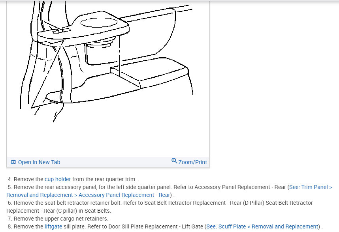Viewport: 339px width, 232px height.
Task: Follow the cup holder link
Action: tap(58, 179)
